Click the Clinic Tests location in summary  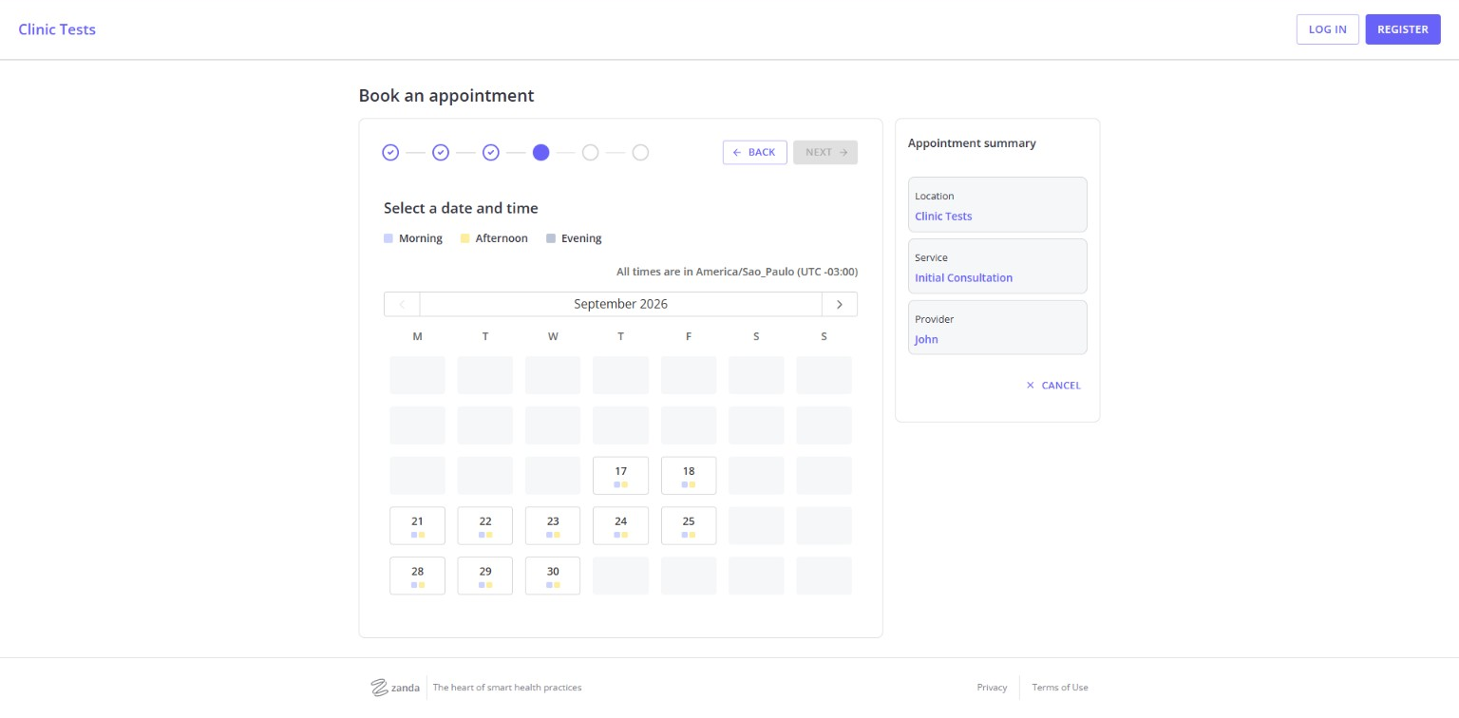(x=943, y=217)
